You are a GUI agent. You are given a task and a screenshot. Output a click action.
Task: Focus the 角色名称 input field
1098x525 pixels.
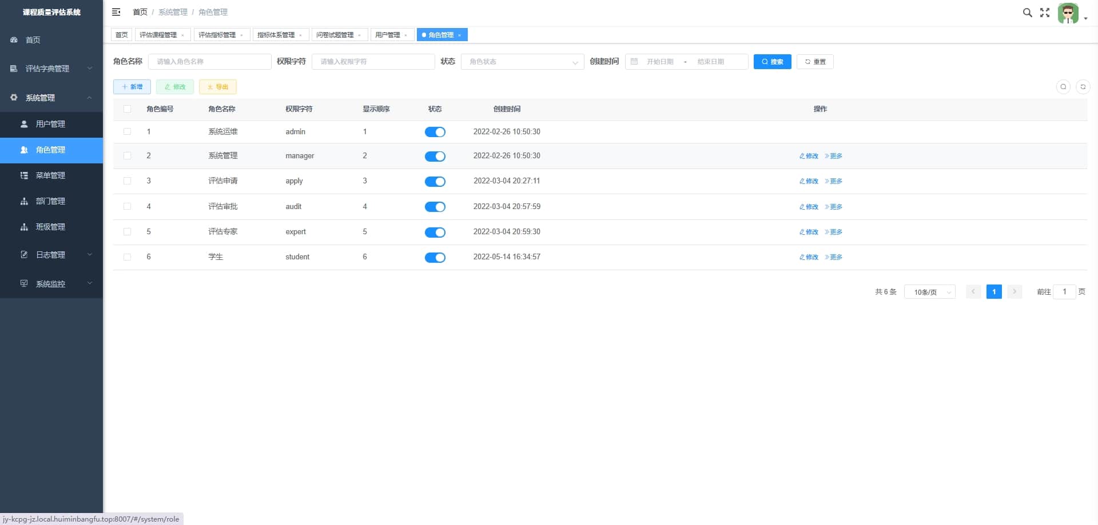(210, 62)
